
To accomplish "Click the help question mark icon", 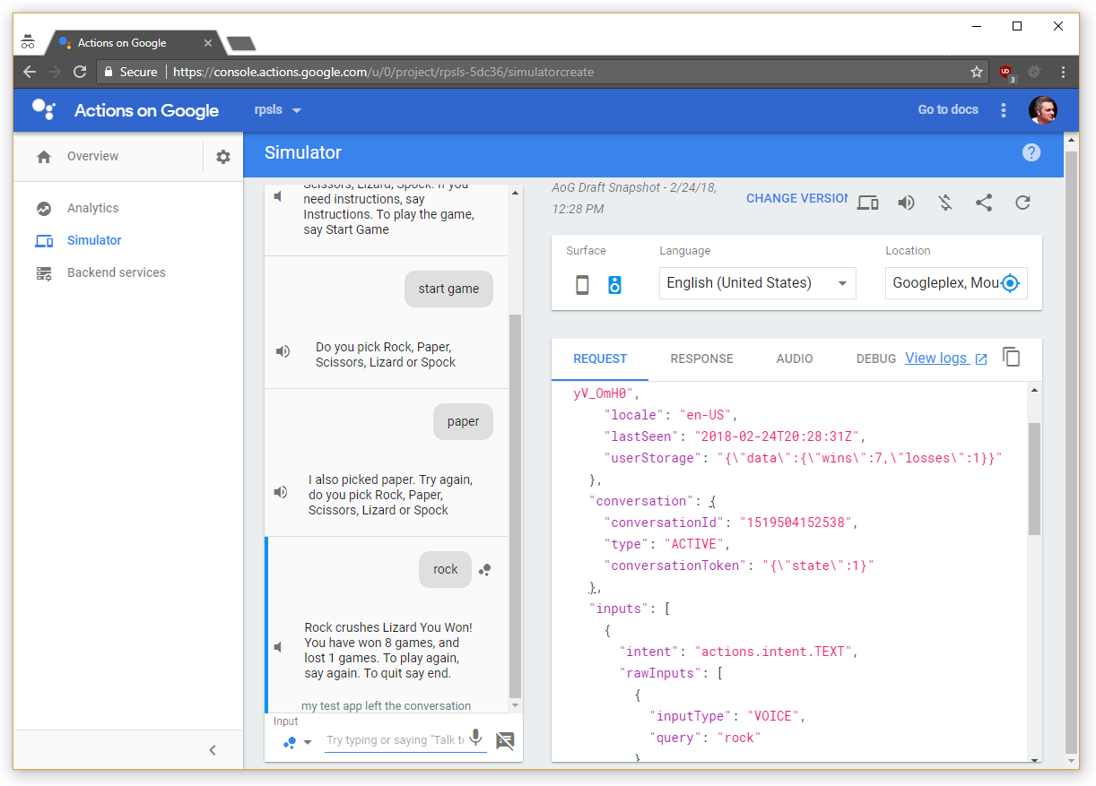I will point(1031,152).
